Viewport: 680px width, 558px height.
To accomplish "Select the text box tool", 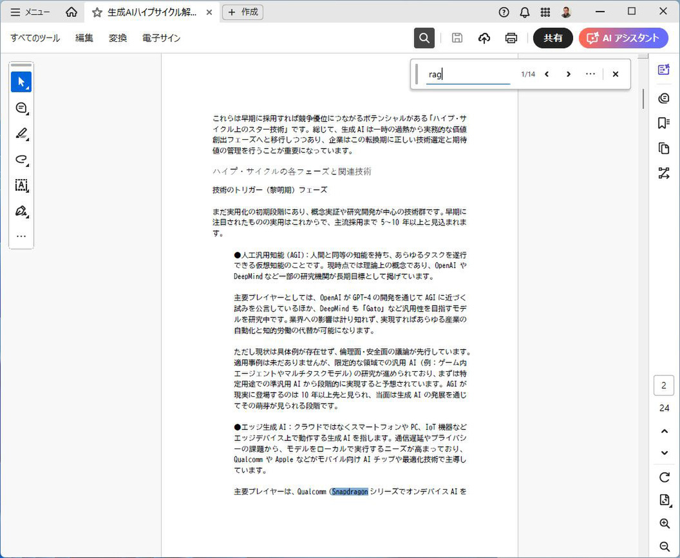I will pos(21,186).
